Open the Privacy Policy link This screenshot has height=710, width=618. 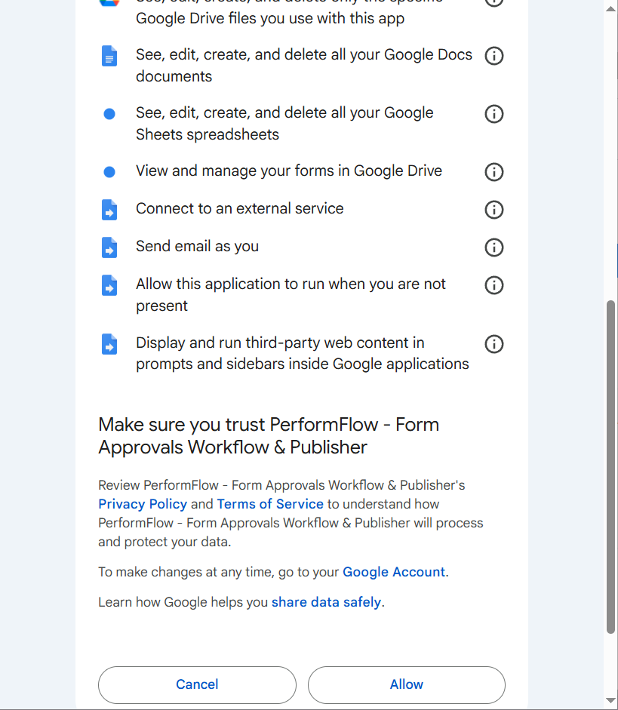point(142,504)
